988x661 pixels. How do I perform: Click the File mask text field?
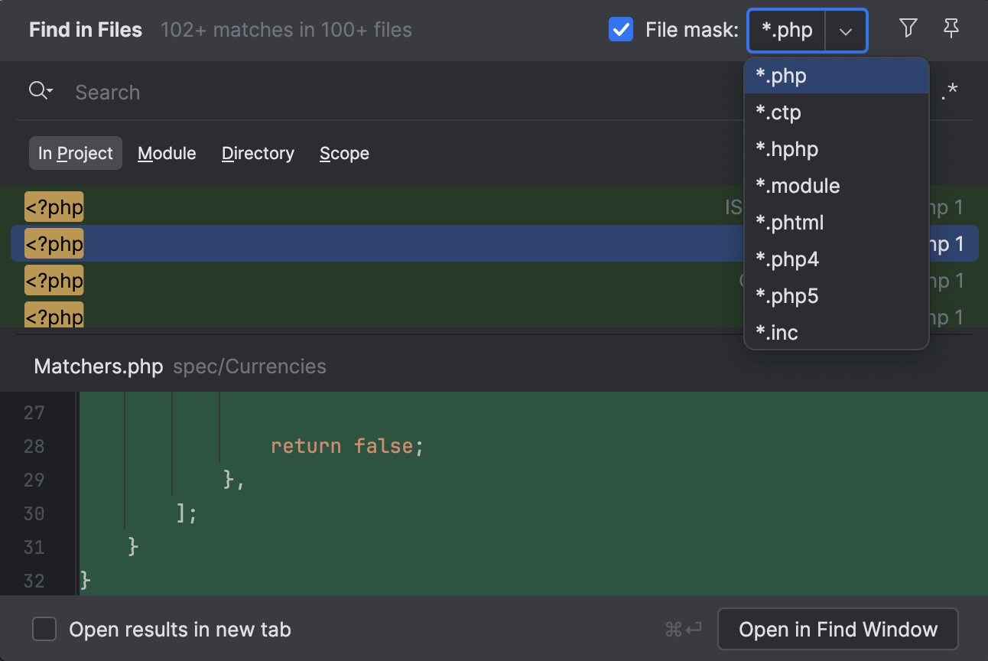[x=787, y=31]
